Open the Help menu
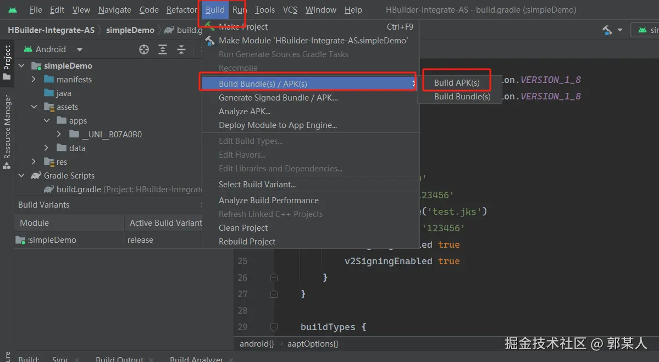This screenshot has height=362, width=659. click(353, 10)
